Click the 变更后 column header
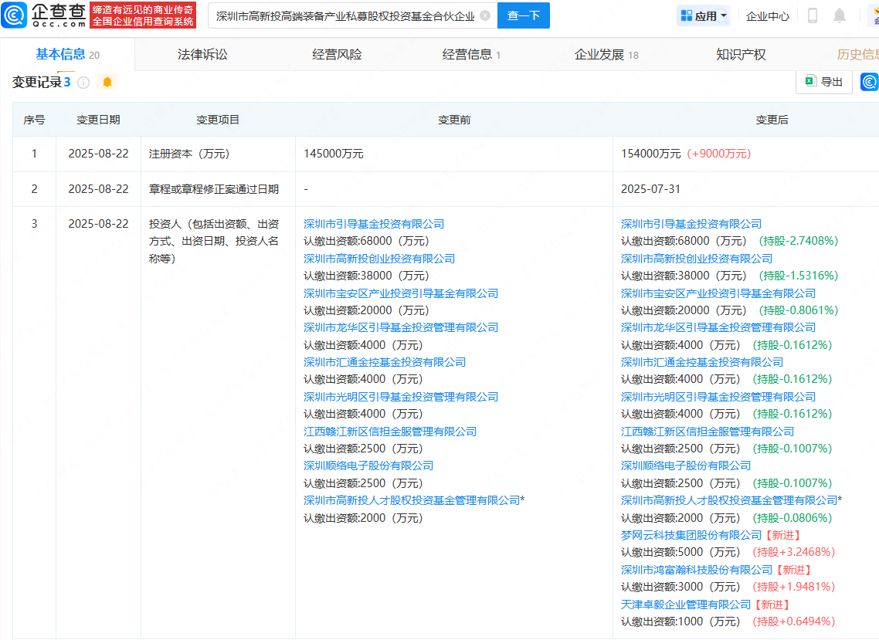 (772, 120)
